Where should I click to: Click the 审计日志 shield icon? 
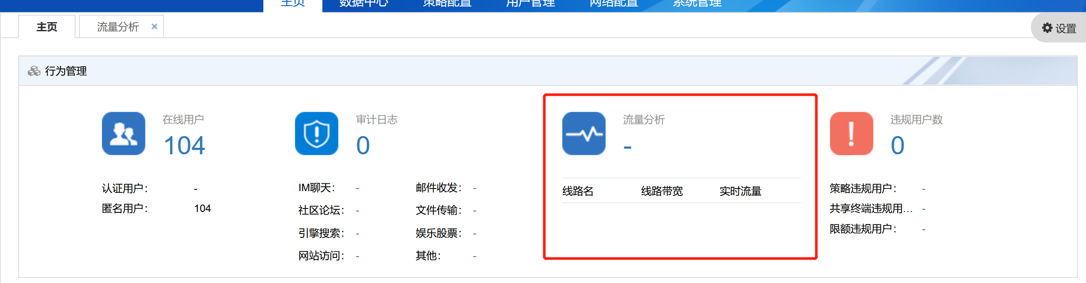(317, 133)
